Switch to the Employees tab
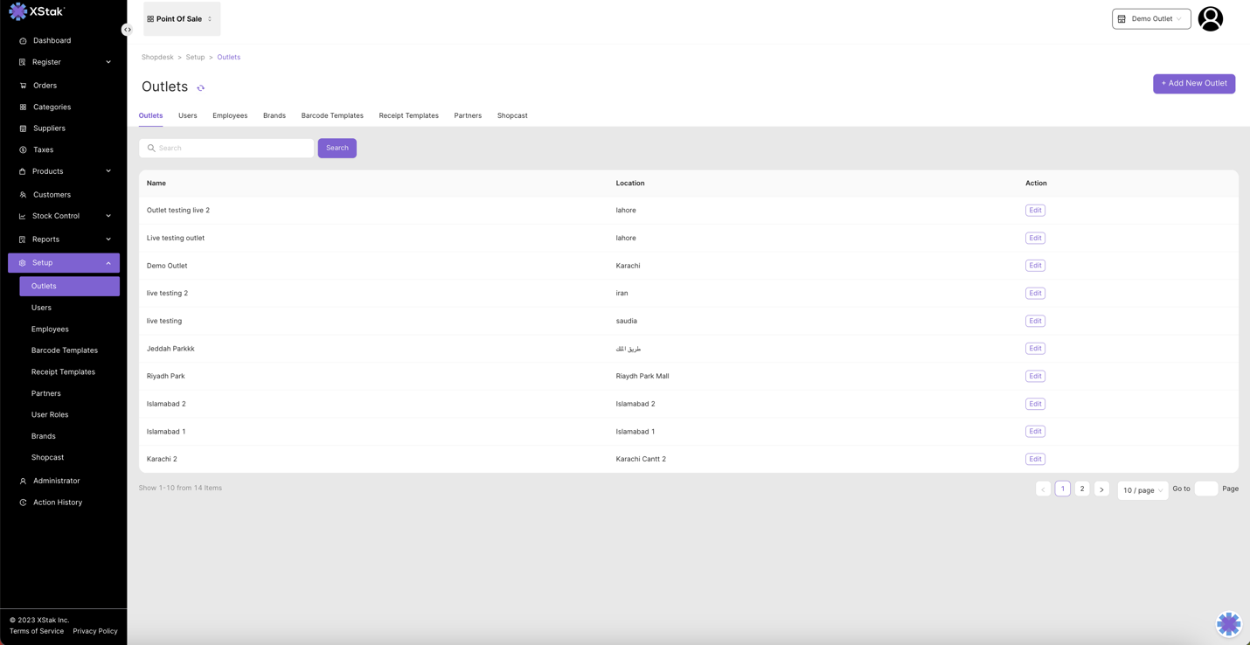Viewport: 1250px width, 645px height. tap(230, 115)
